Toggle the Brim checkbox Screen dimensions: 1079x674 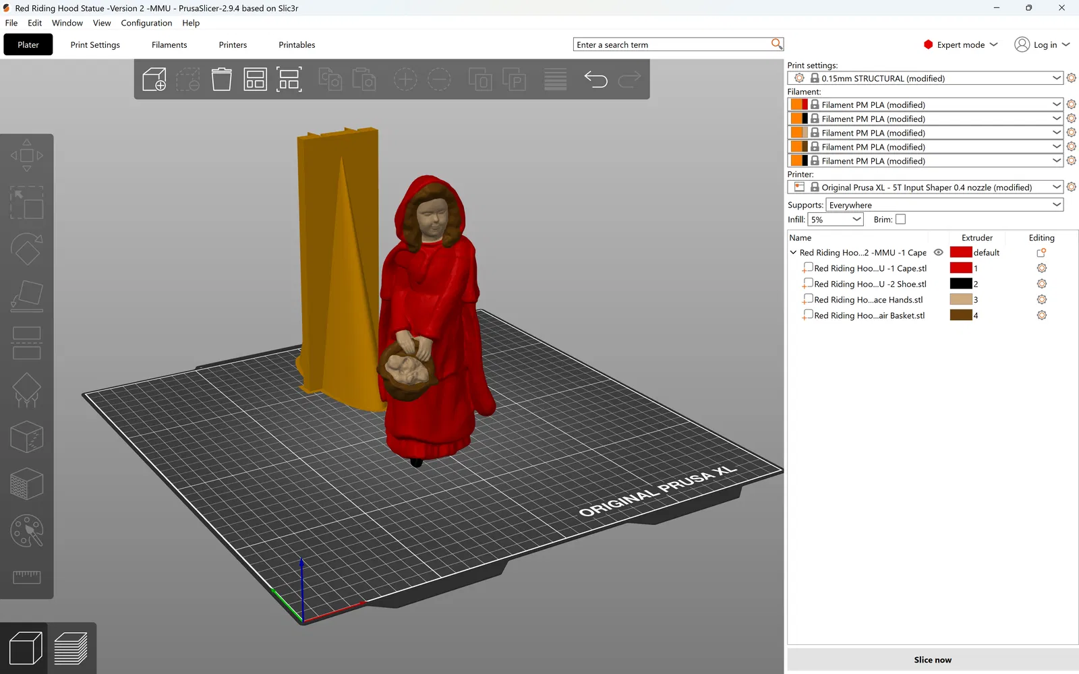coord(900,220)
